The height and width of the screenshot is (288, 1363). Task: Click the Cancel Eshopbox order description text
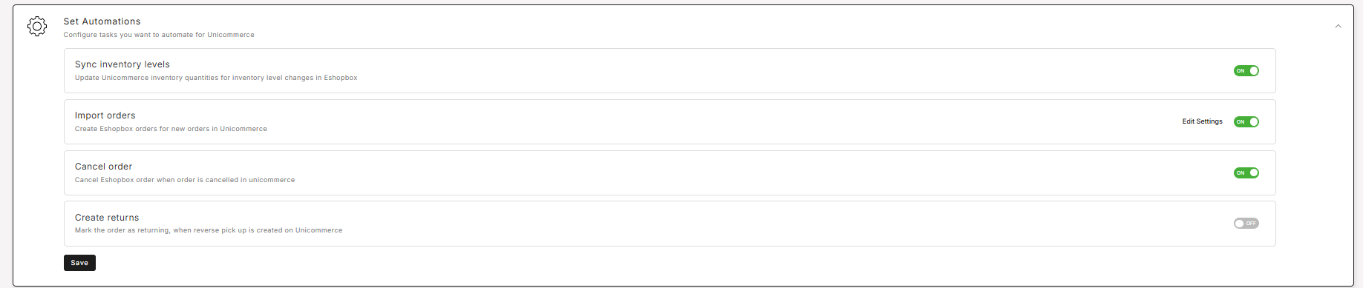185,180
